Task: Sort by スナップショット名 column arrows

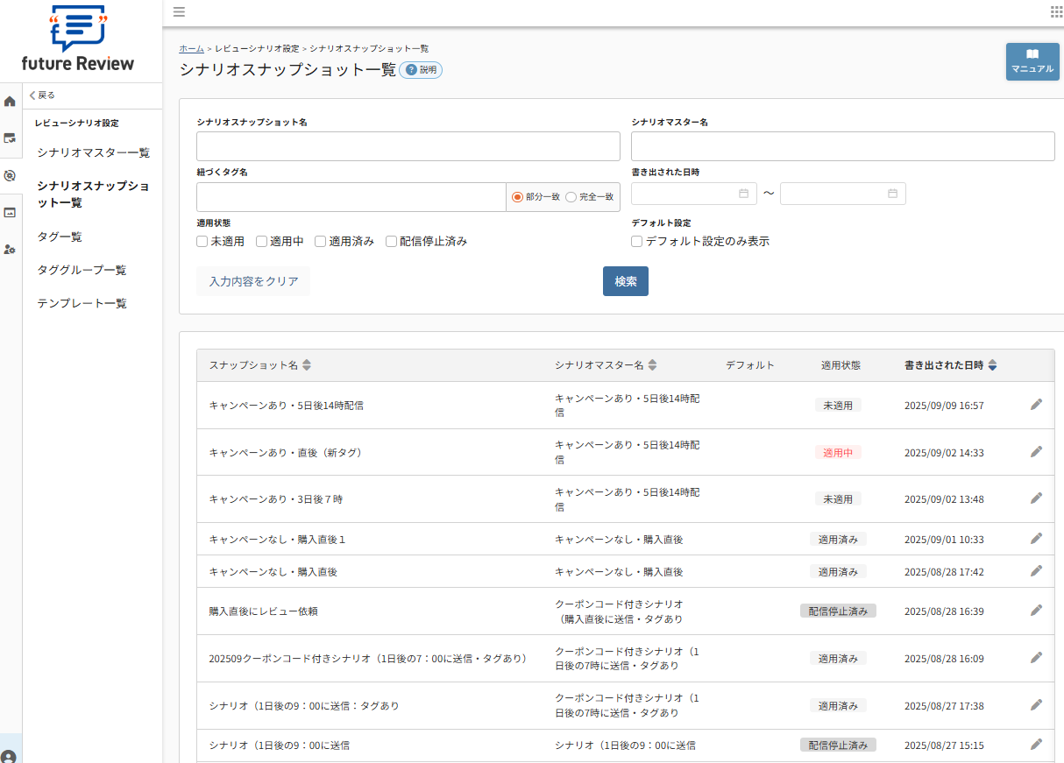Action: pyautogui.click(x=307, y=365)
